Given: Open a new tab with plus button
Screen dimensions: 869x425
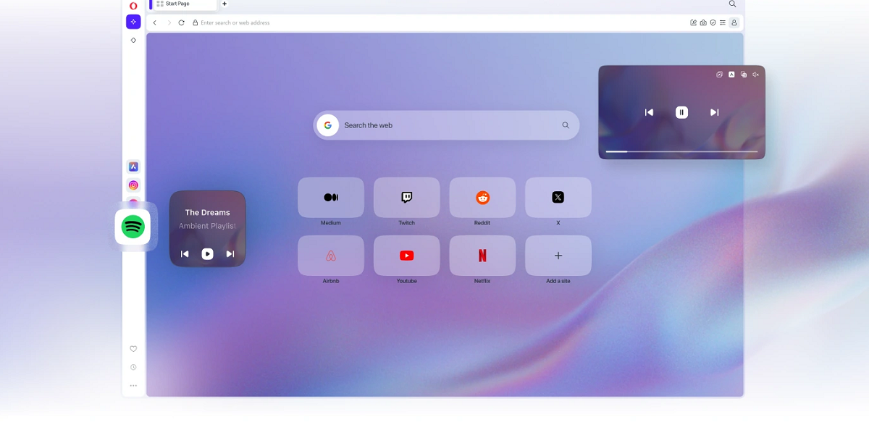Looking at the screenshot, I should point(224,4).
